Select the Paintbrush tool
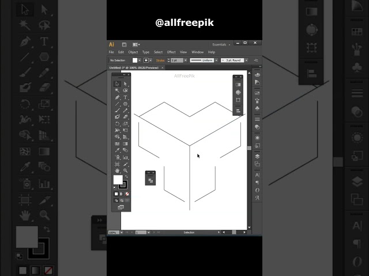This screenshot has width=369, height=276. click(117, 110)
